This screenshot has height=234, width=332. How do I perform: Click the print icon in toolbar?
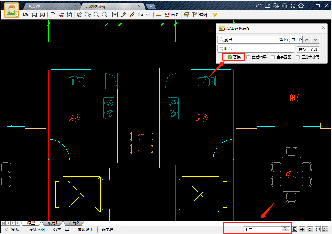[x=53, y=15]
